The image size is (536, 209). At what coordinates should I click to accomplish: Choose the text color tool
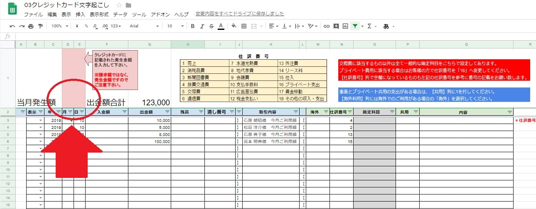(x=221, y=26)
